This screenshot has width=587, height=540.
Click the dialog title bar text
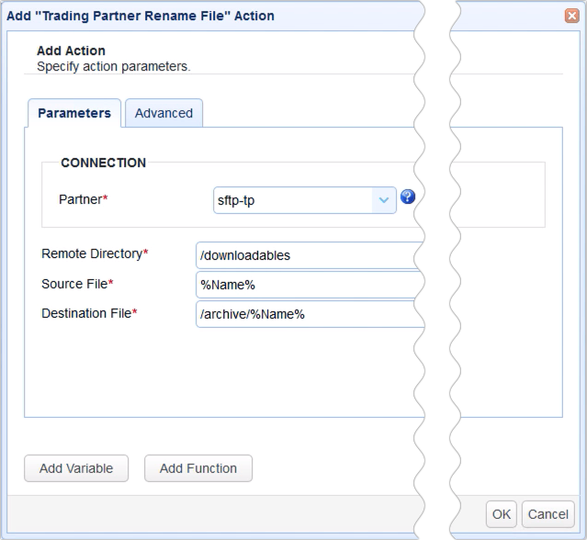141,16
